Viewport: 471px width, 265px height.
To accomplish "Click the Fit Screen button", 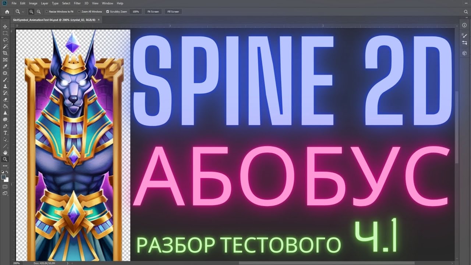I will click(x=153, y=12).
